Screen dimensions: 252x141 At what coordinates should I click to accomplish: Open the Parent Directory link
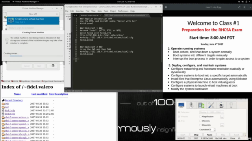(14, 100)
